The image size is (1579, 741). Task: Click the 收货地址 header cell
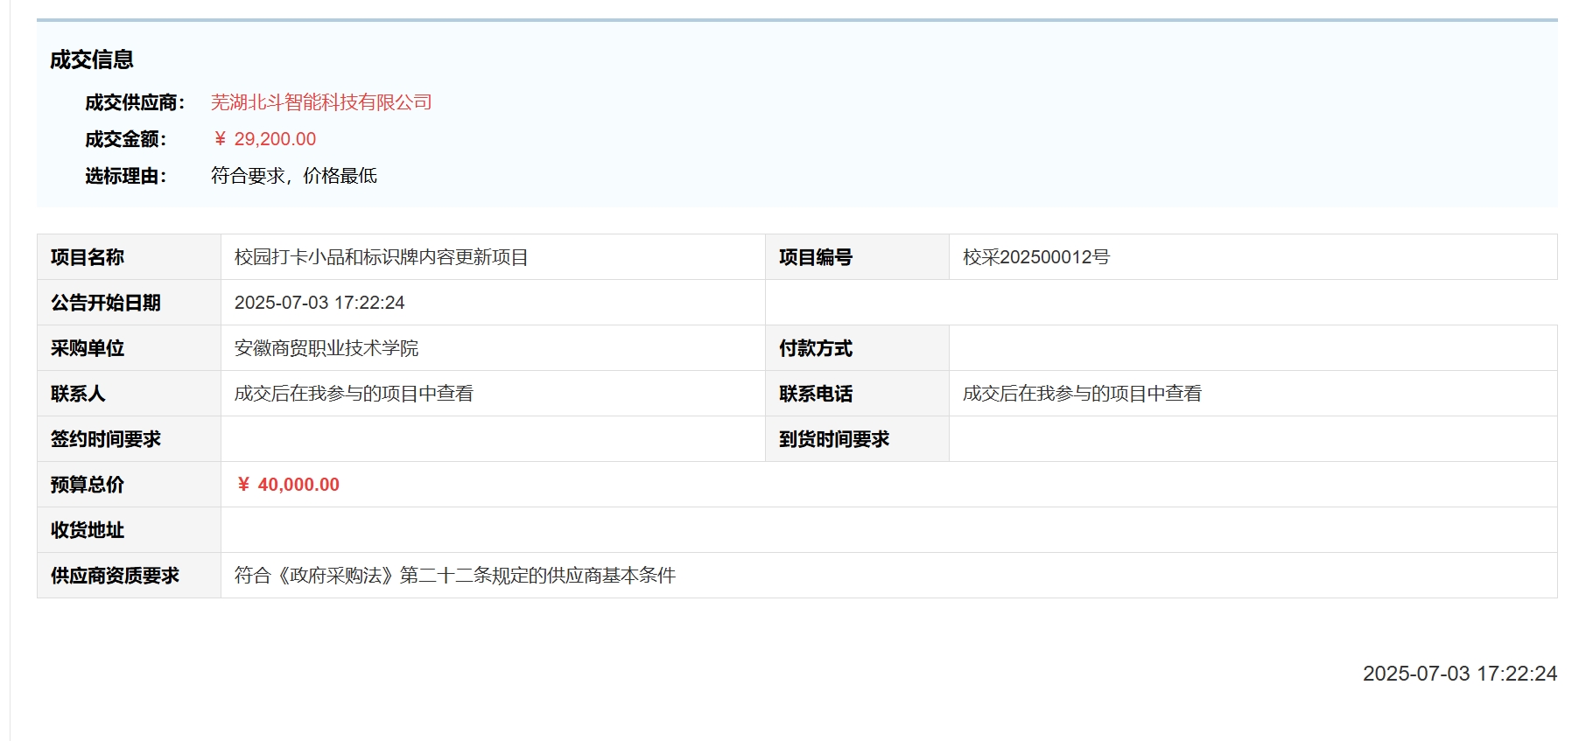88,530
